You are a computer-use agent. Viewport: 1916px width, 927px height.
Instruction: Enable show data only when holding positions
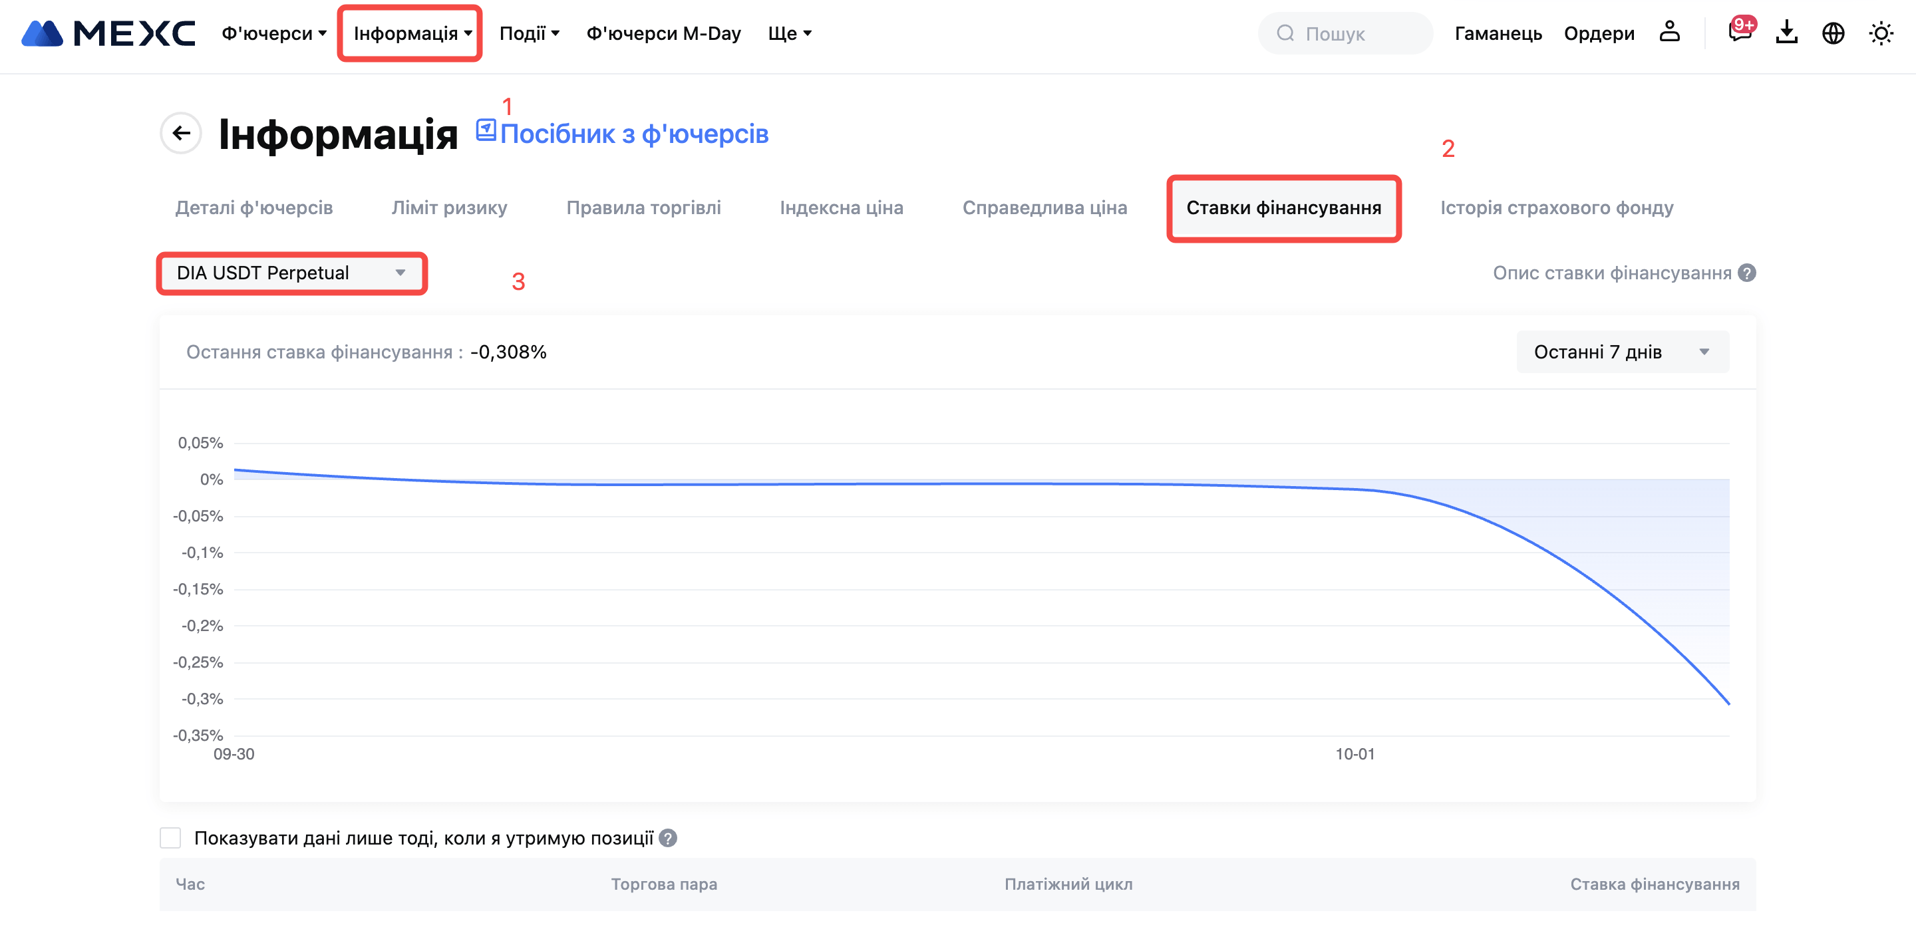170,839
